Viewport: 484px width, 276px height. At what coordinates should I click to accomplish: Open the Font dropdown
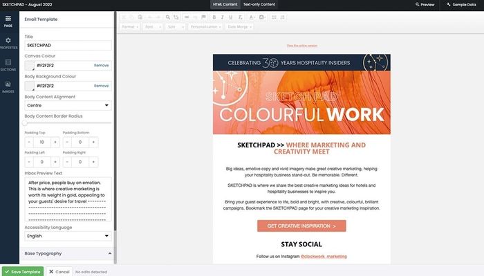click(153, 27)
